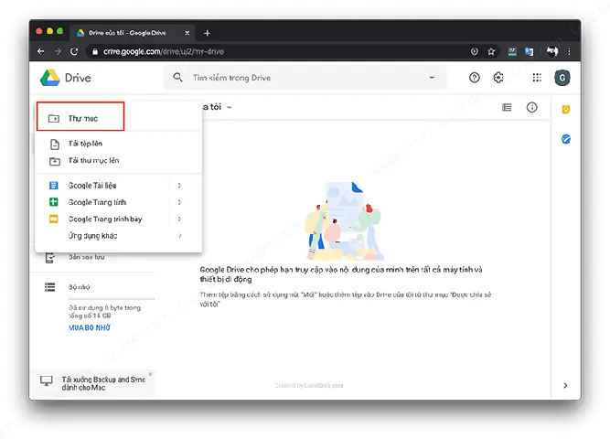
Task: Switch to list layout view icon
Action: point(507,107)
